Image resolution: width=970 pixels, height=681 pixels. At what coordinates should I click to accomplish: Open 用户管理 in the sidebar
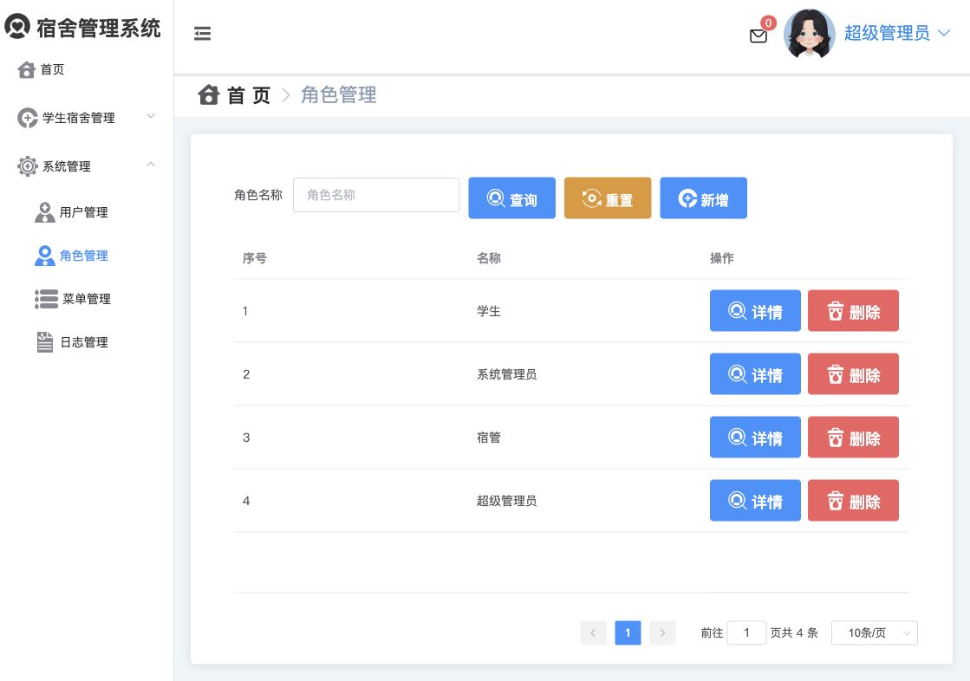point(83,212)
